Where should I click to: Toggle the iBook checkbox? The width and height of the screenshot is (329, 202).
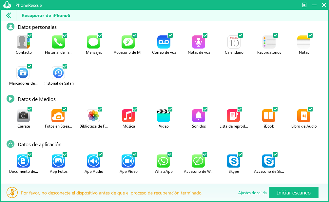pyautogui.click(x=275, y=109)
